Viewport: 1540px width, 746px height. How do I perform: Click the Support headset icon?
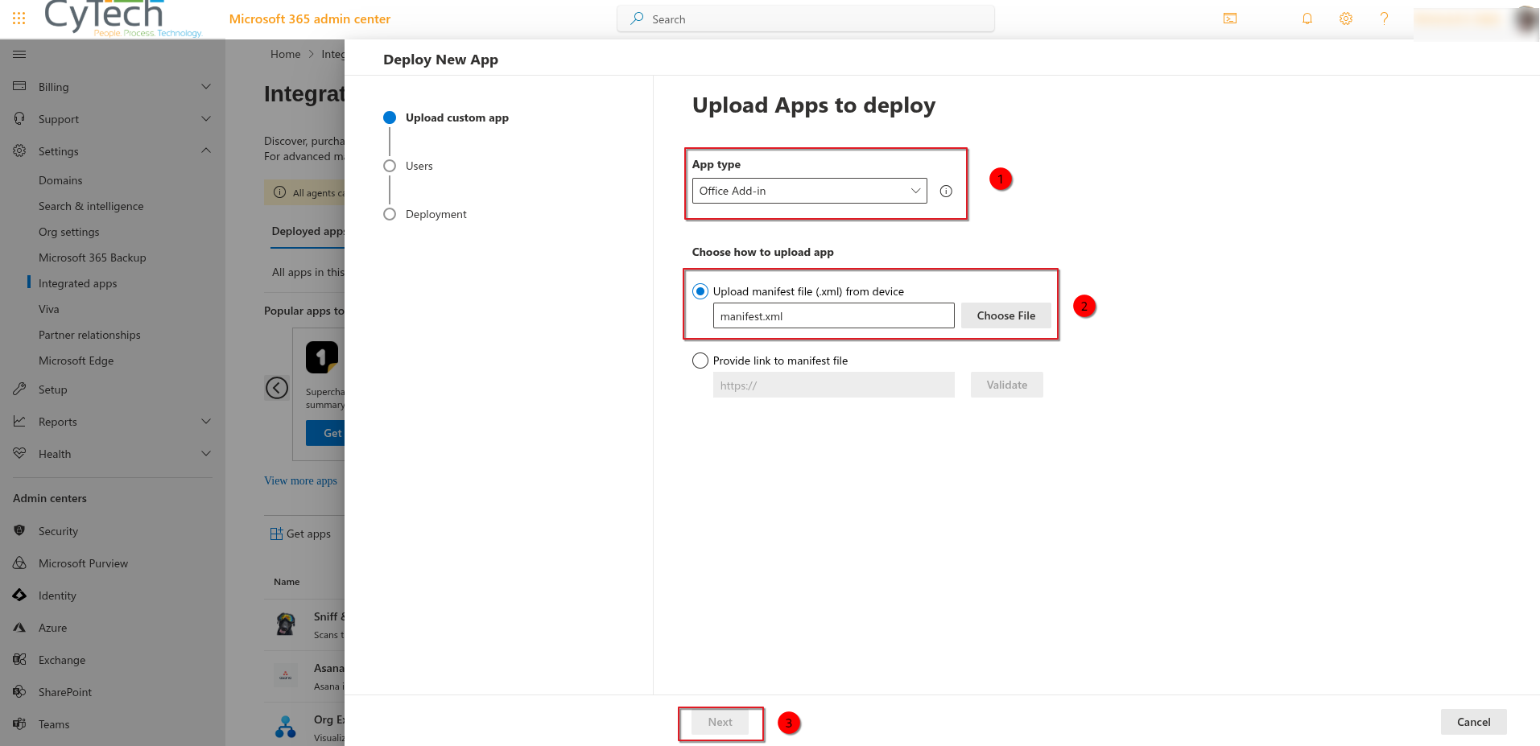pyautogui.click(x=19, y=118)
